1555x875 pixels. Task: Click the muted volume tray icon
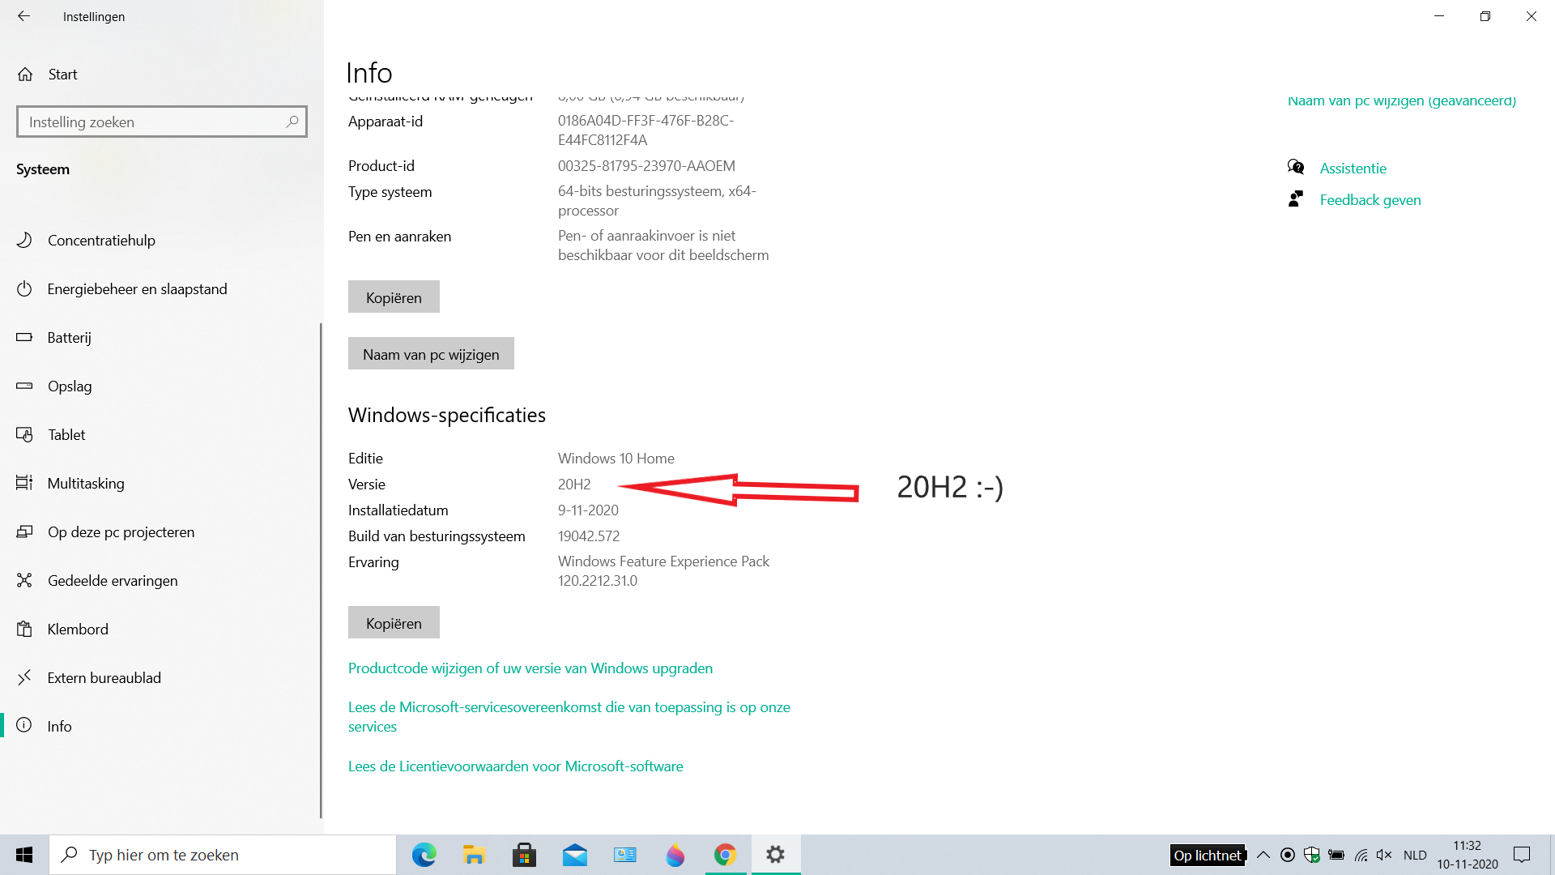(x=1383, y=855)
